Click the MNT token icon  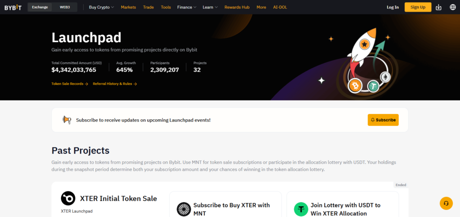(184, 209)
